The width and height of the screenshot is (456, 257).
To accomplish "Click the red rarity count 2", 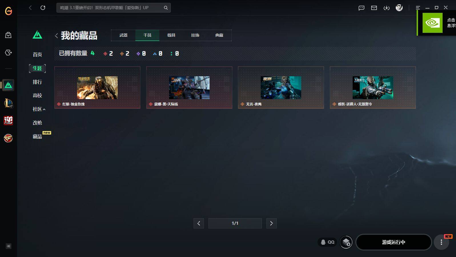I will pos(108,54).
